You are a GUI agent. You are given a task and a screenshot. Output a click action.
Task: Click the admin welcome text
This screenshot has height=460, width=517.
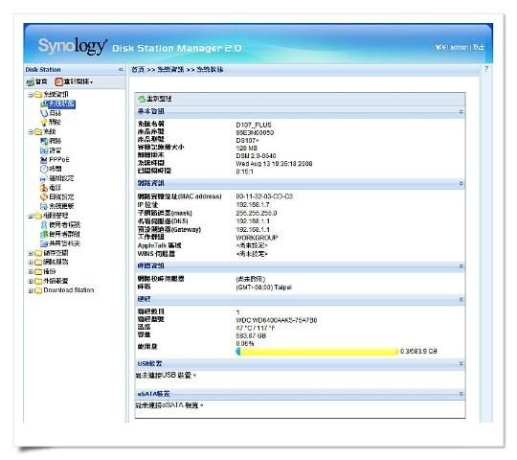point(452,47)
